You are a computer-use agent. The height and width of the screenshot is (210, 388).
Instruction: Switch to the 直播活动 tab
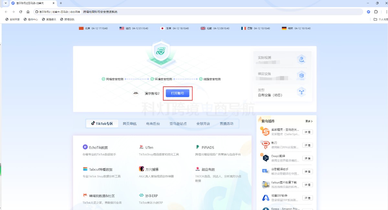point(226,124)
